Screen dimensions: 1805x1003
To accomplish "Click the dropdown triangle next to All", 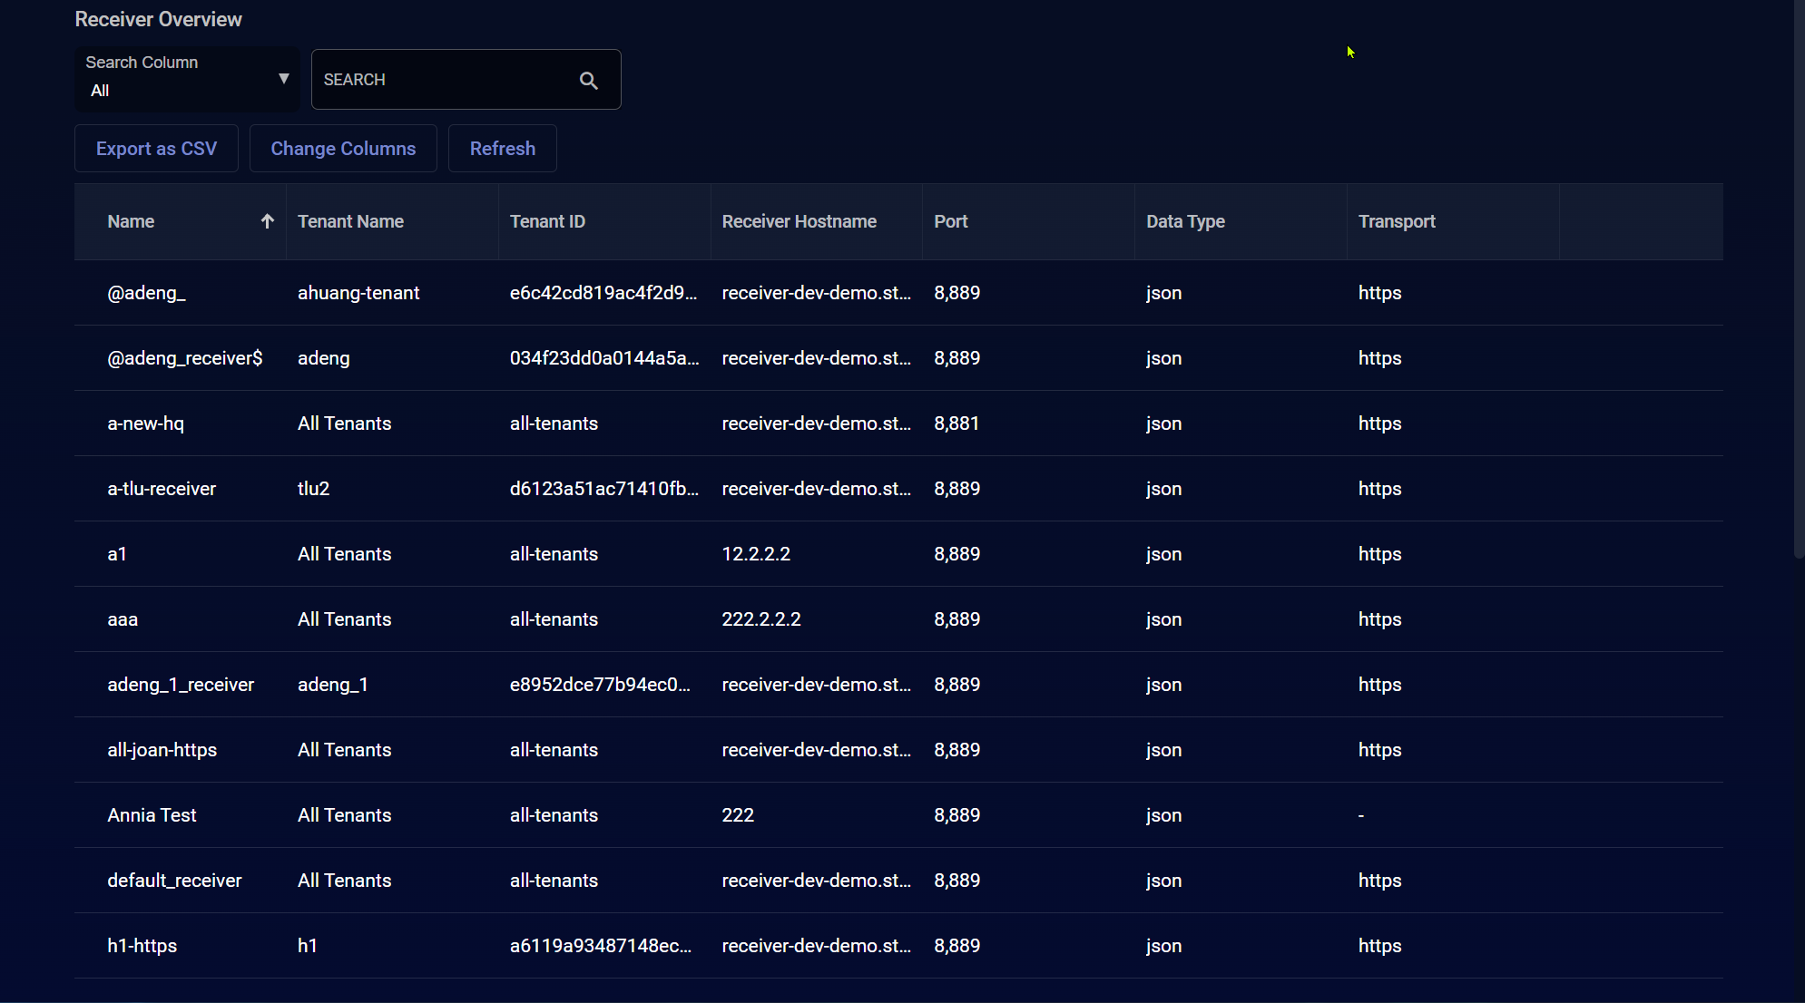I will point(283,79).
